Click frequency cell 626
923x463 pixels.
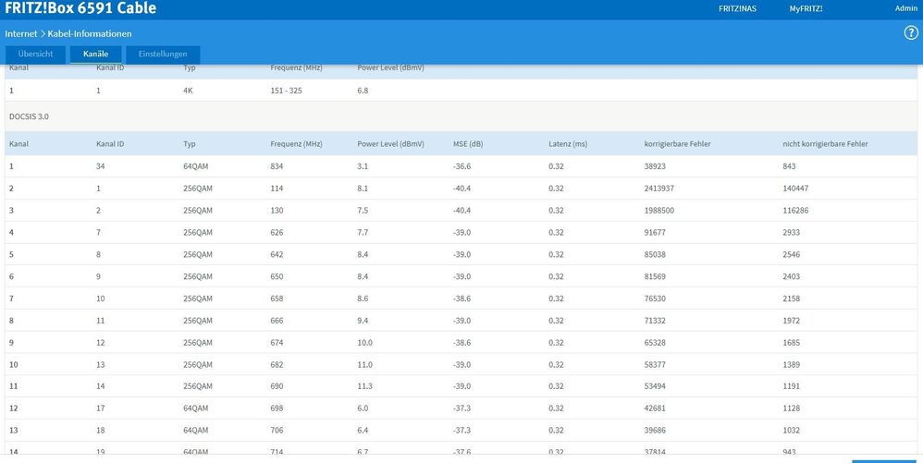coord(277,232)
